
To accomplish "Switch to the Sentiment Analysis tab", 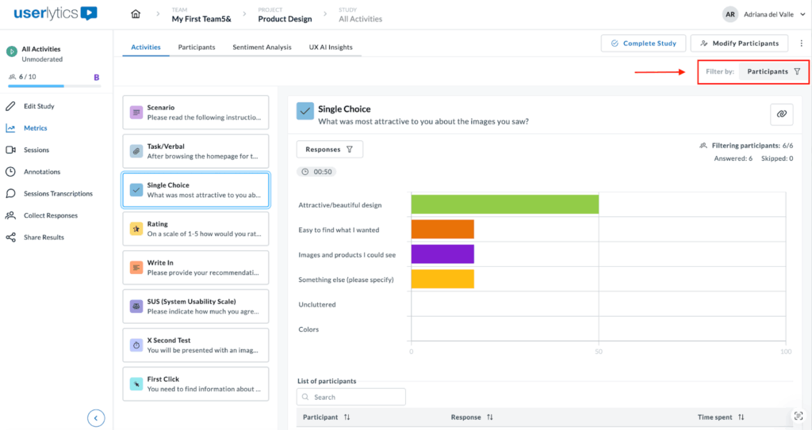I will point(262,48).
